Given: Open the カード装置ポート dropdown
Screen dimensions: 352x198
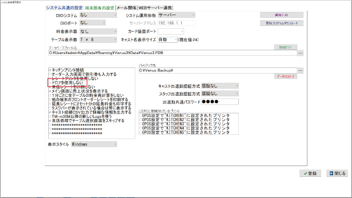Looking at the screenshot, I should pyautogui.click(x=171, y=31).
